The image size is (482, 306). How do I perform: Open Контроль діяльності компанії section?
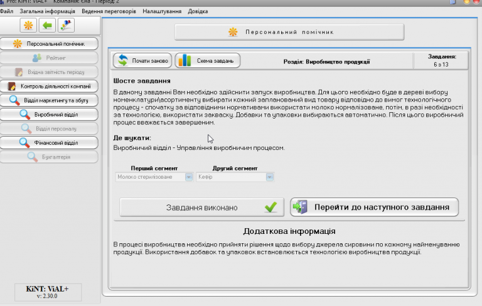(x=49, y=86)
